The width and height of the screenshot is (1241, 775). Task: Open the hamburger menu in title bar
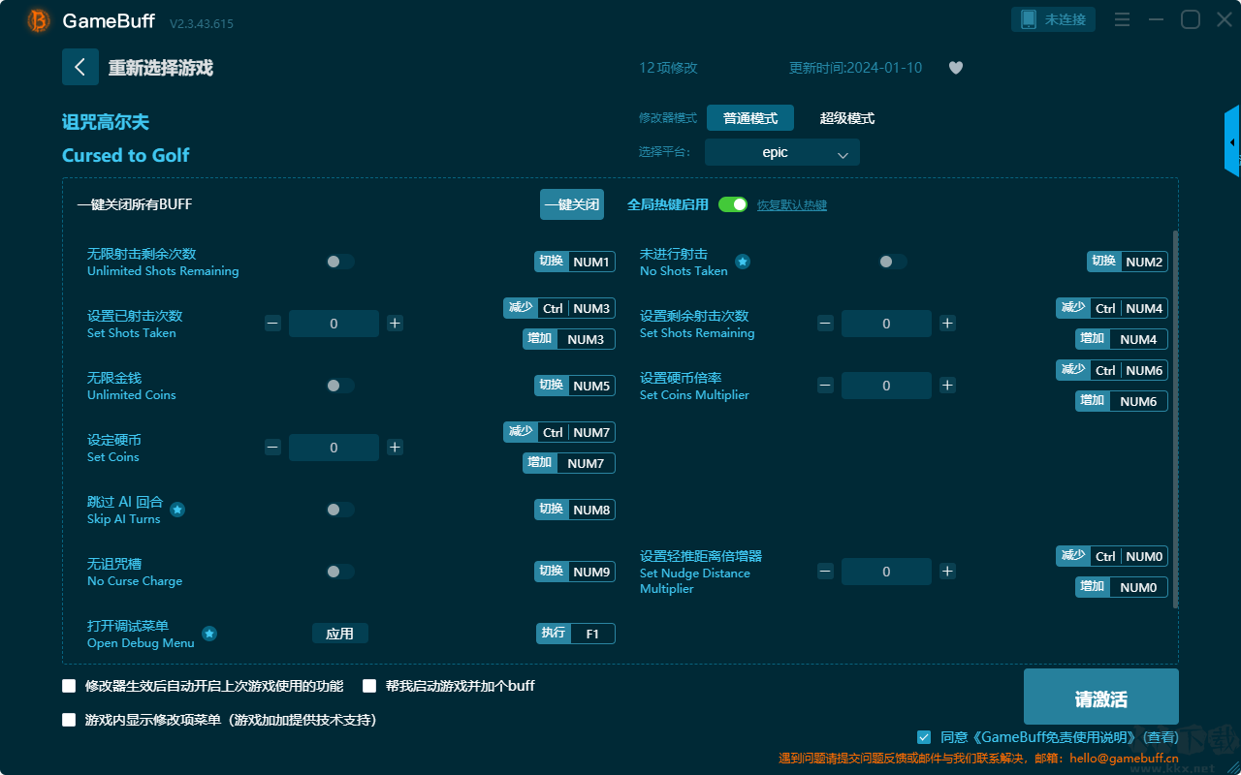click(1122, 19)
